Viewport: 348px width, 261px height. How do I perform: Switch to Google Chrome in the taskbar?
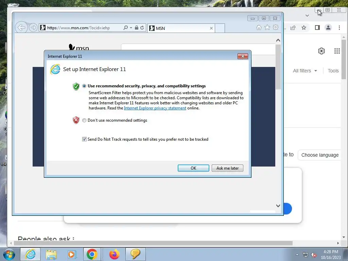92,254
